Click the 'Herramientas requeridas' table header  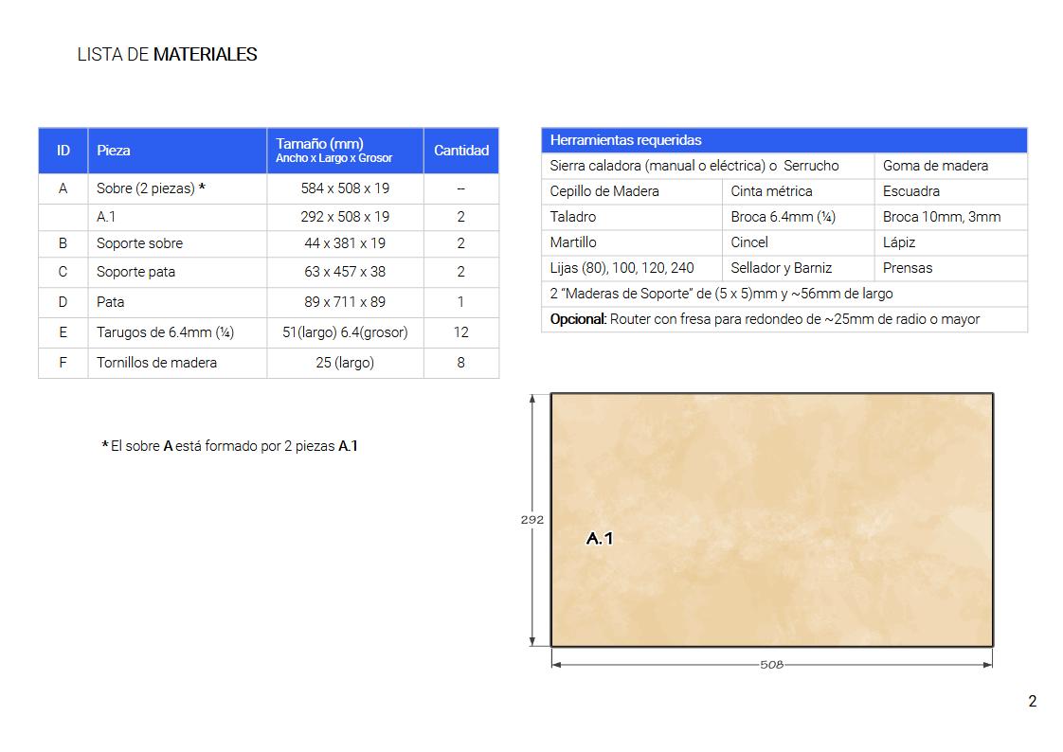pyautogui.click(x=625, y=140)
